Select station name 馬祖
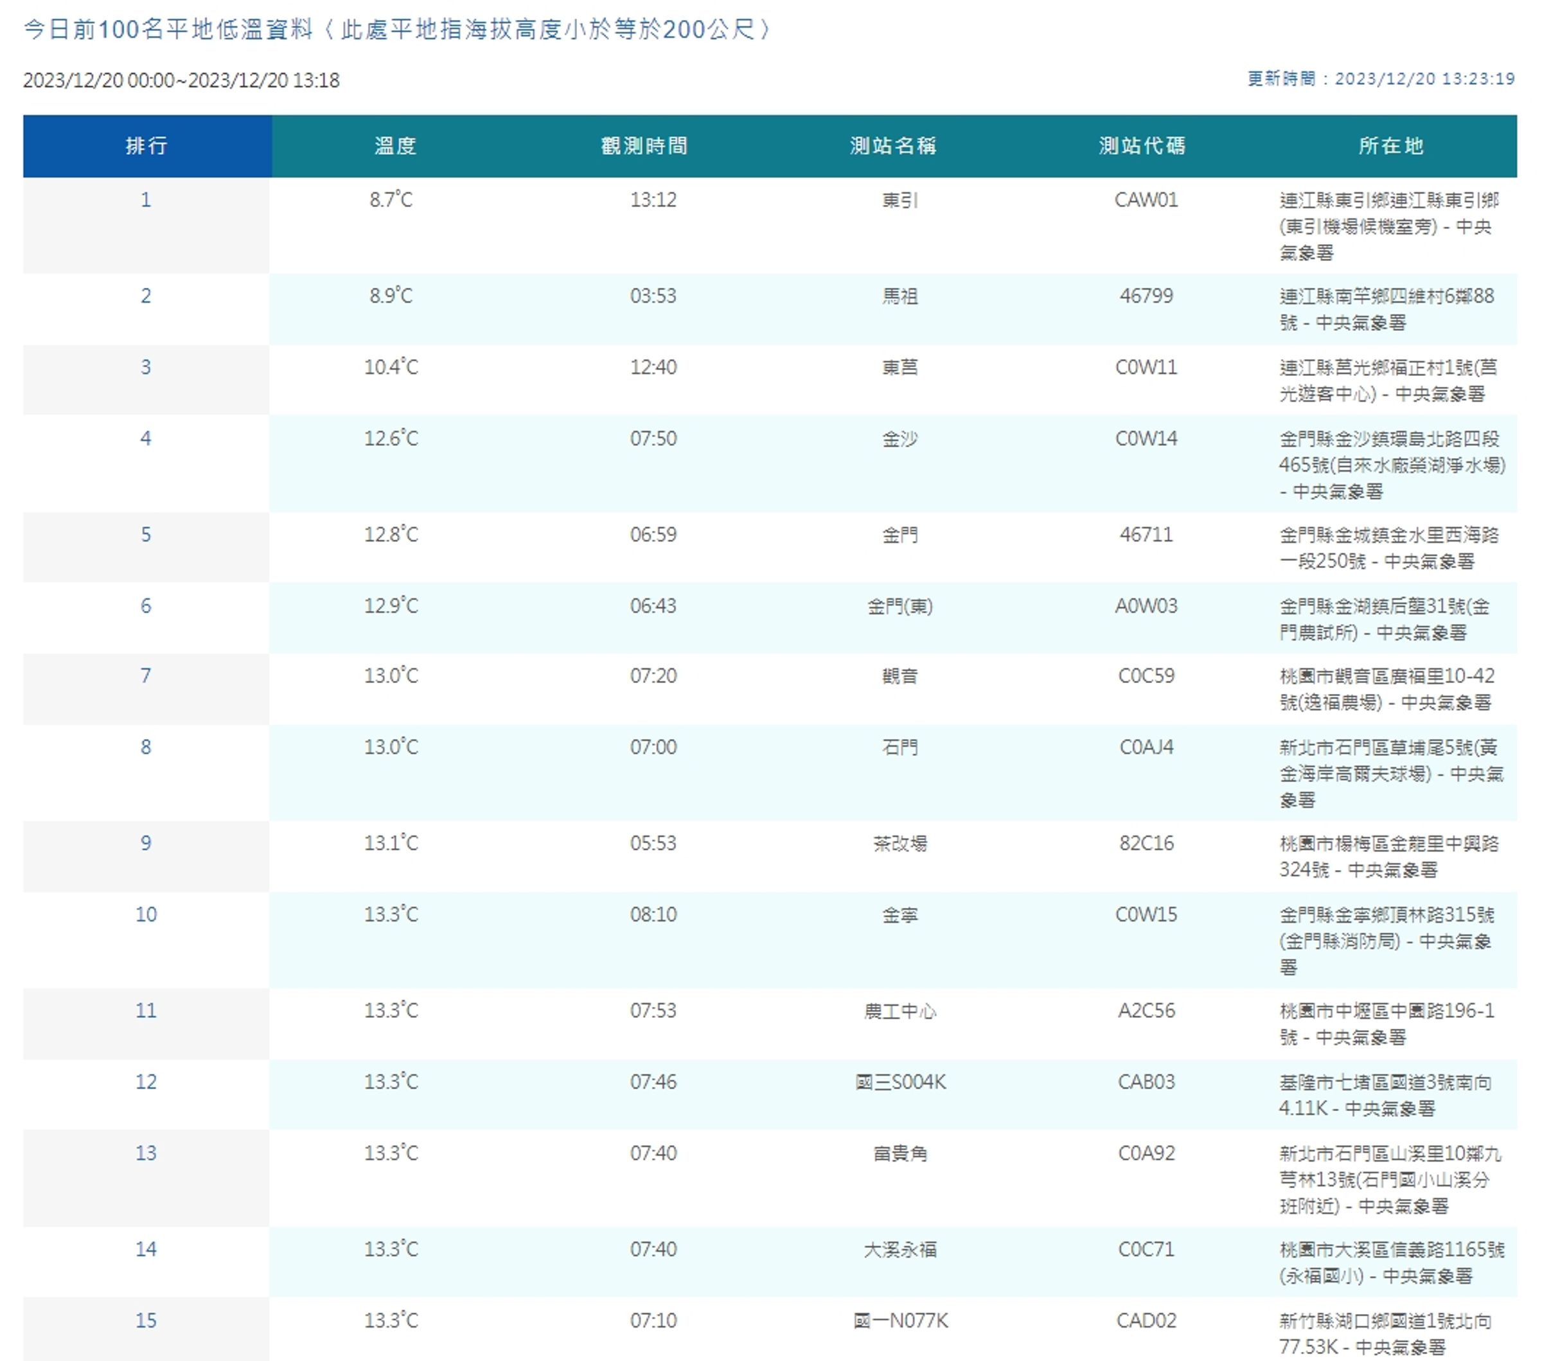Viewport: 1542px width, 1361px height. tap(900, 296)
